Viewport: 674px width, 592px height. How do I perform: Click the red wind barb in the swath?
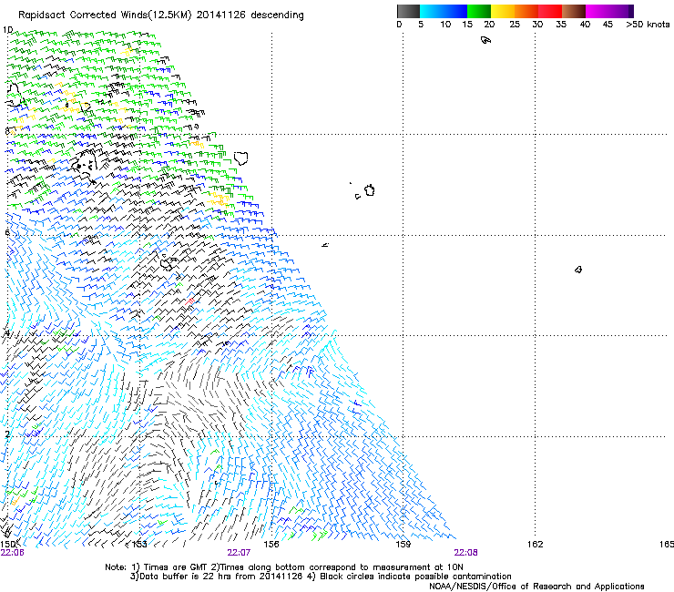189,301
